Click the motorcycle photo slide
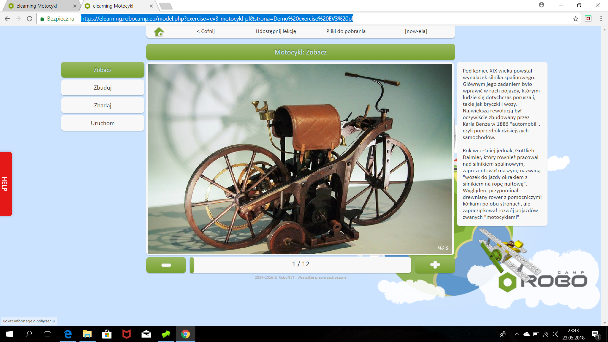Screen dimensions: 608x342 [300, 159]
